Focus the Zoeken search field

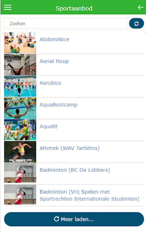(65, 24)
